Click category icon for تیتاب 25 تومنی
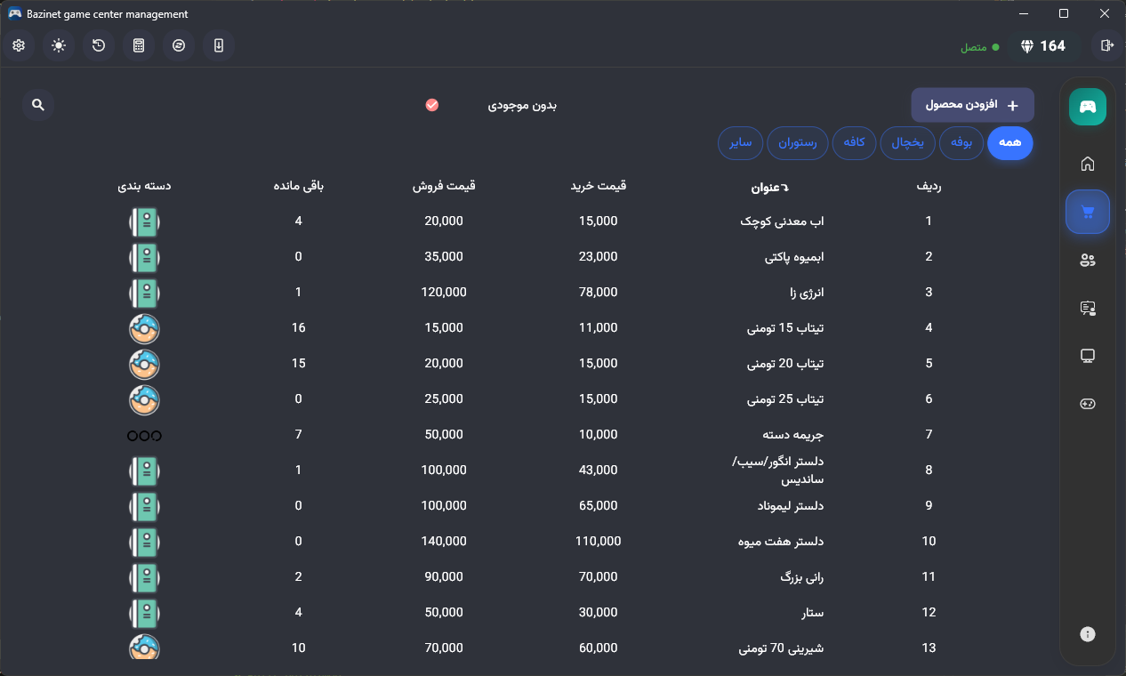 click(x=144, y=399)
